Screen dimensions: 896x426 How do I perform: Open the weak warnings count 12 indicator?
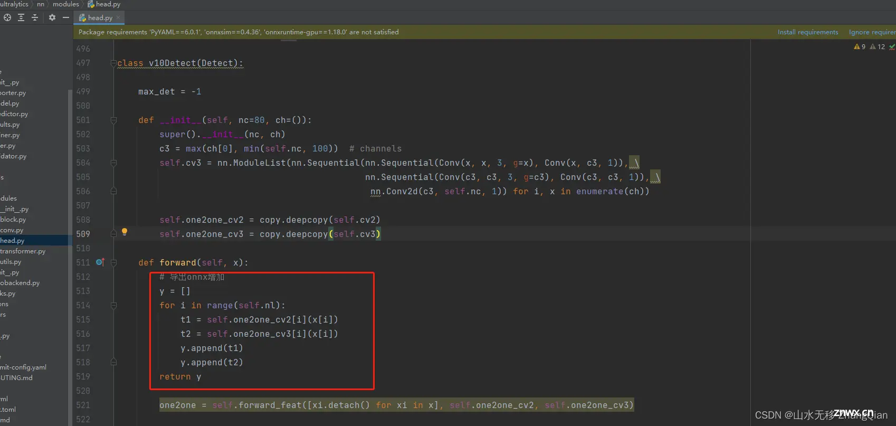(878, 47)
